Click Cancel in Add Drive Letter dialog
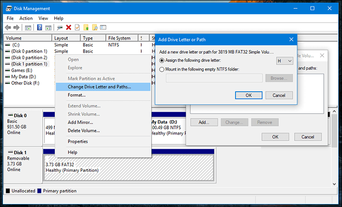 click(x=279, y=95)
